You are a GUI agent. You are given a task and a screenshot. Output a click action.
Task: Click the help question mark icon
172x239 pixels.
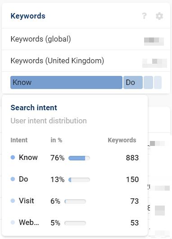(144, 16)
